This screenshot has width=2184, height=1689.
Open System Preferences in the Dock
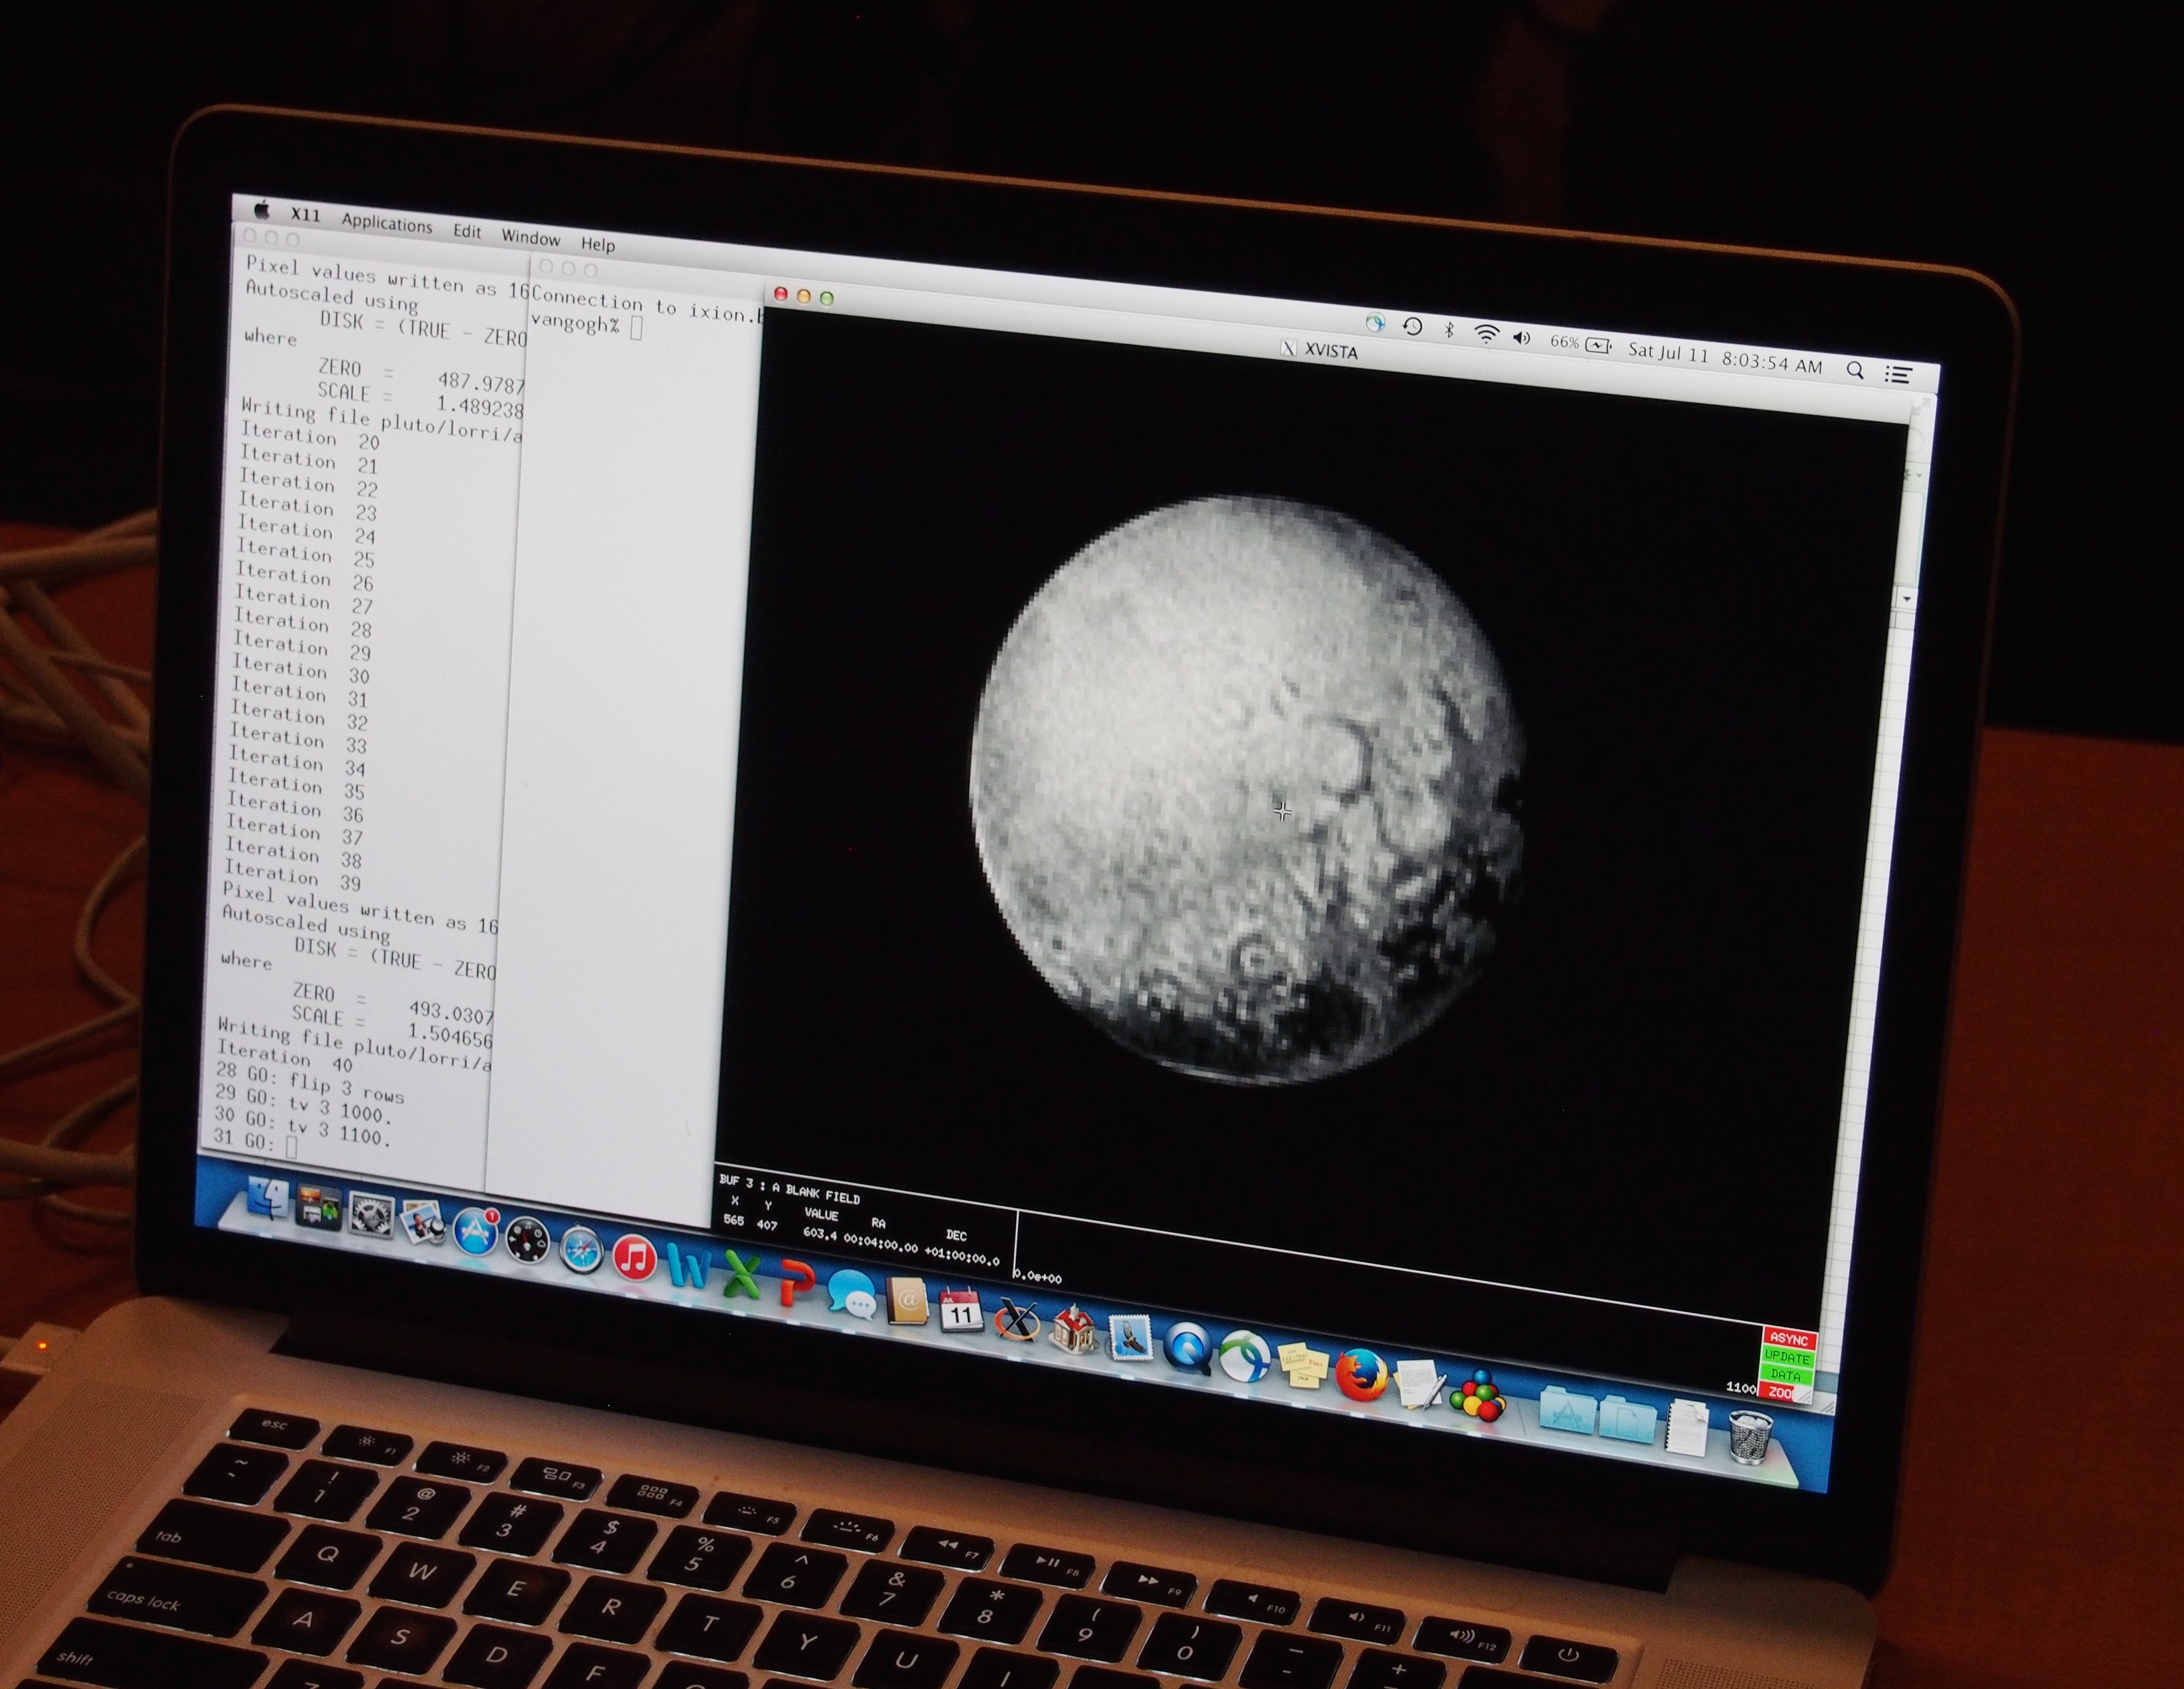click(371, 1216)
